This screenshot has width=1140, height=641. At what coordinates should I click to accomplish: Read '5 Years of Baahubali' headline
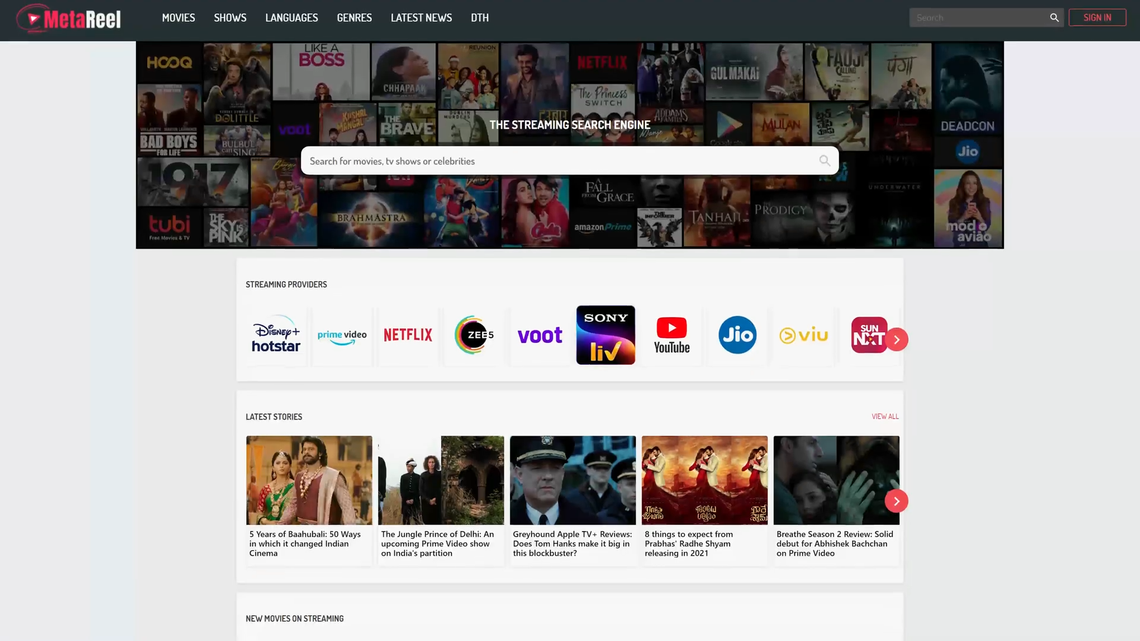305,544
